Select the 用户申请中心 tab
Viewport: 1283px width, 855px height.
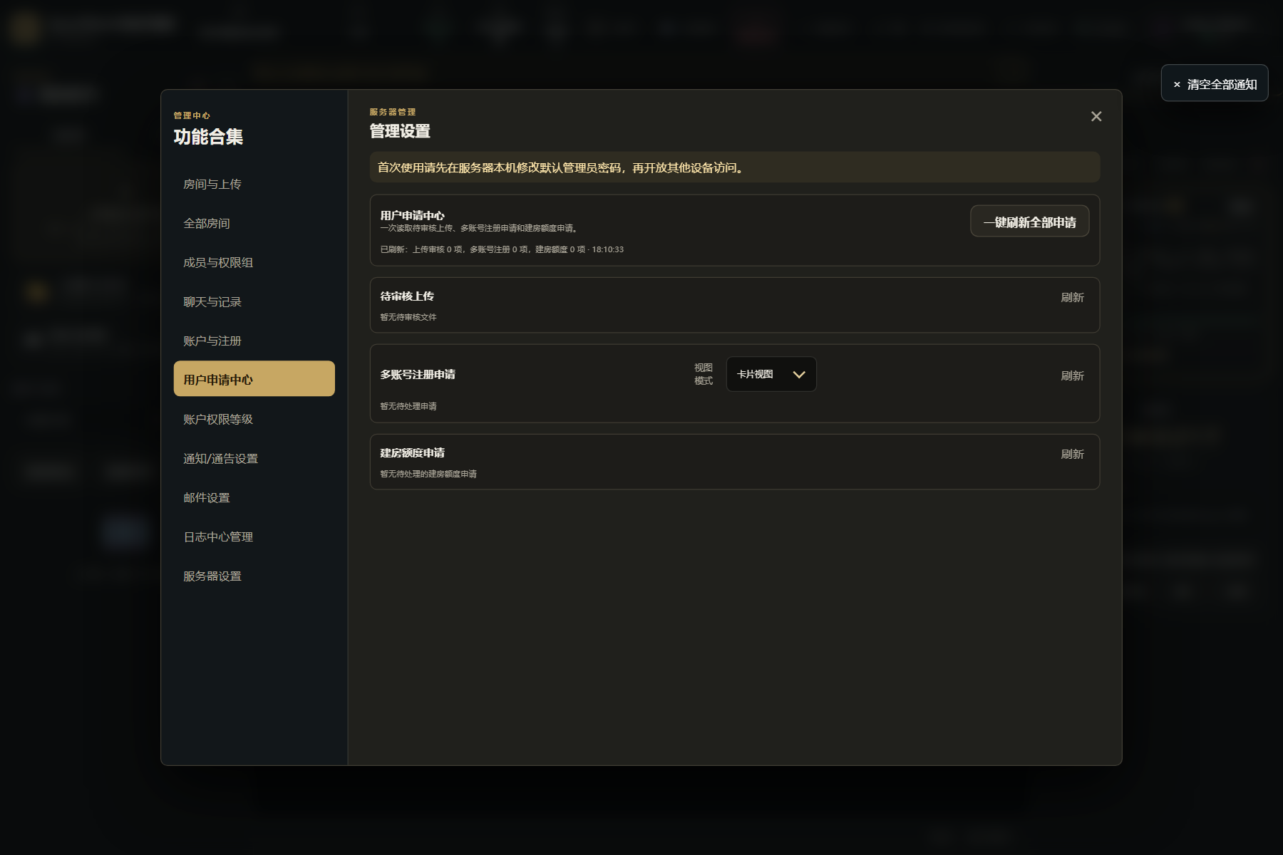pyautogui.click(x=254, y=379)
